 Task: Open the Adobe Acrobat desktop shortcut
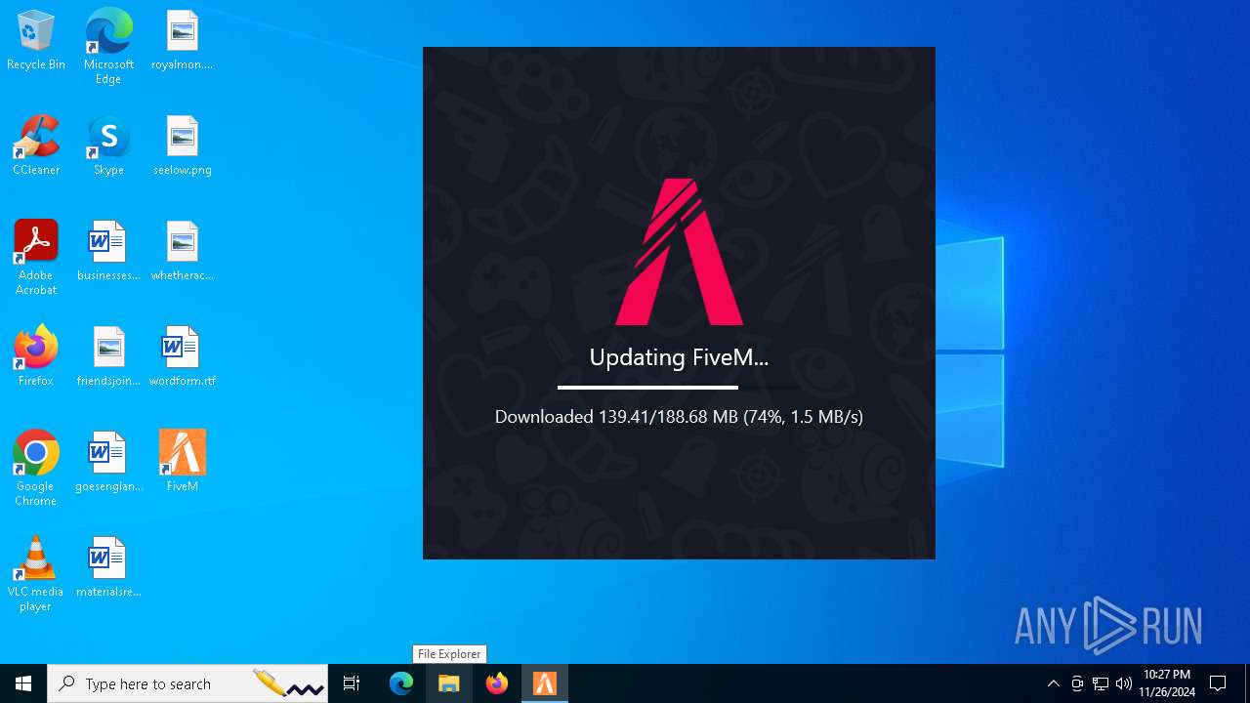pyautogui.click(x=36, y=258)
